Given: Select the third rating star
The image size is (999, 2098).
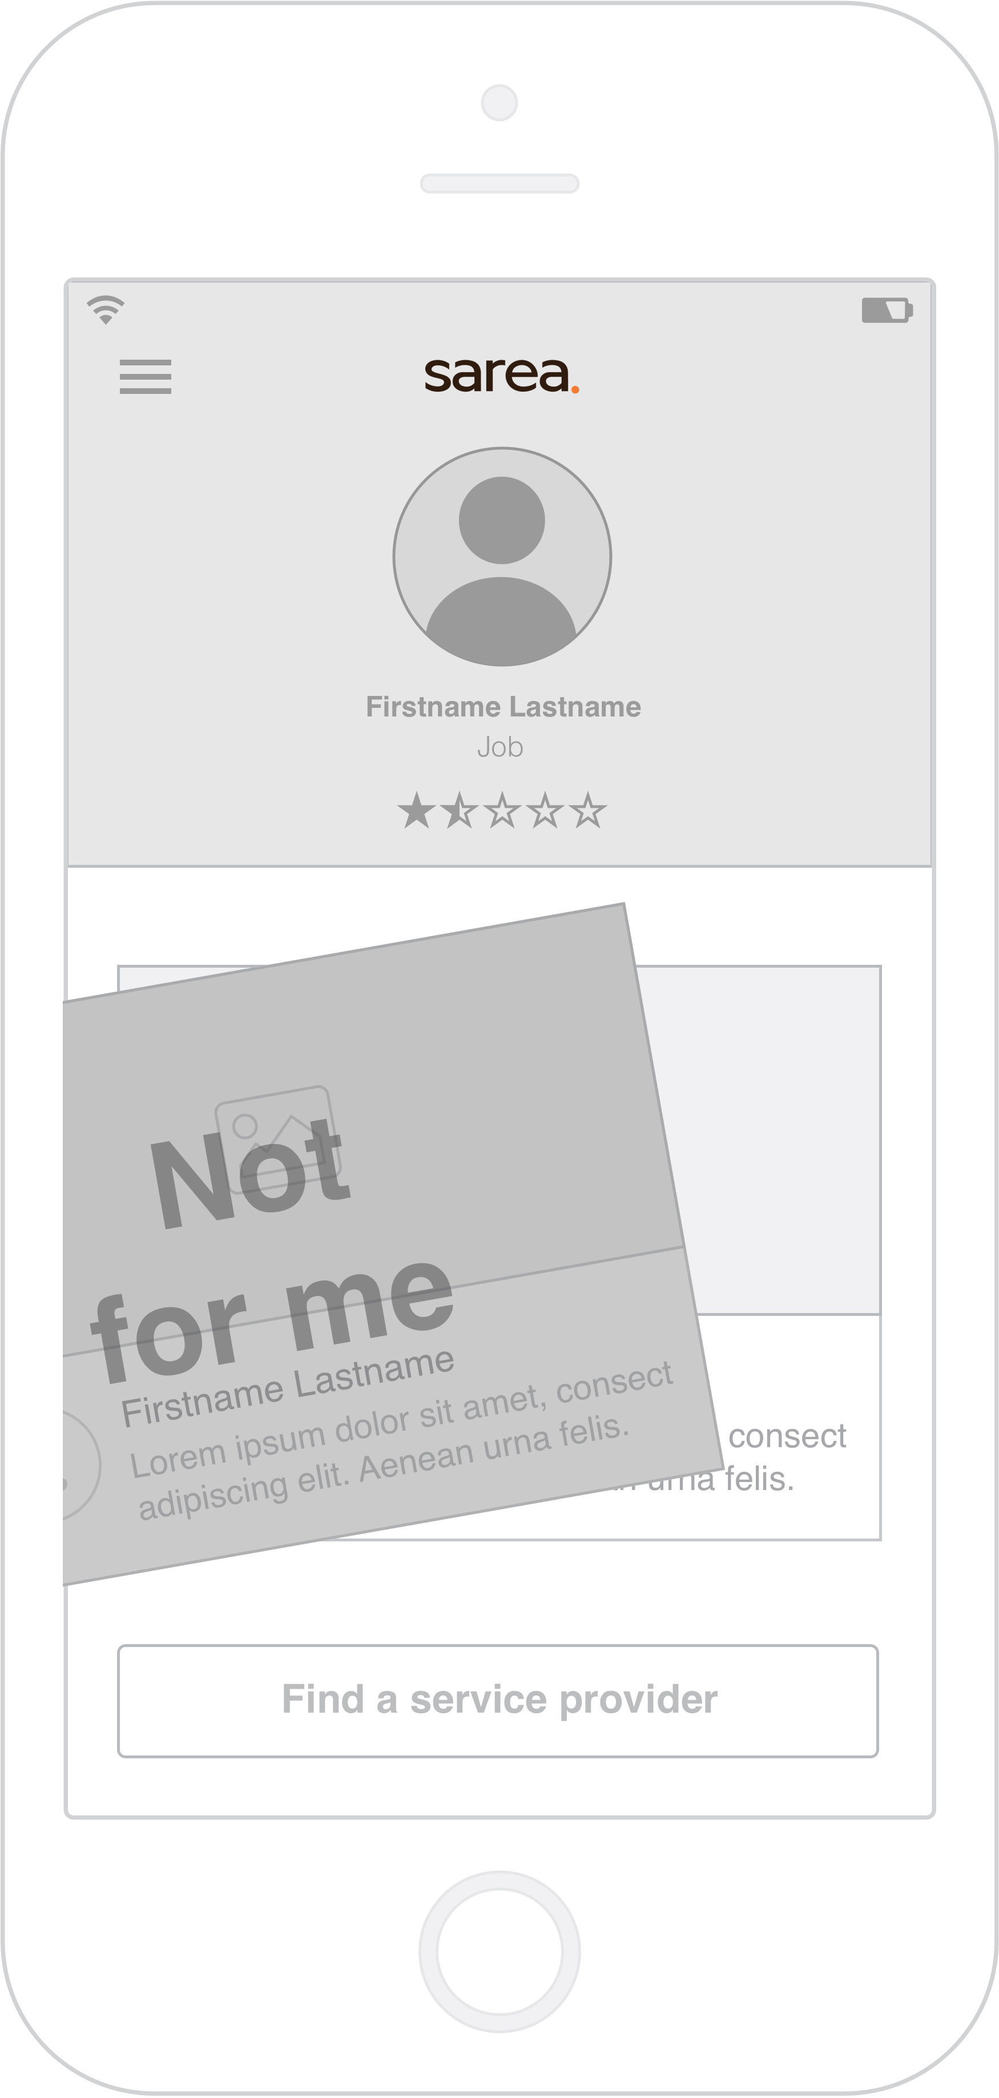Looking at the screenshot, I should pos(502,810).
